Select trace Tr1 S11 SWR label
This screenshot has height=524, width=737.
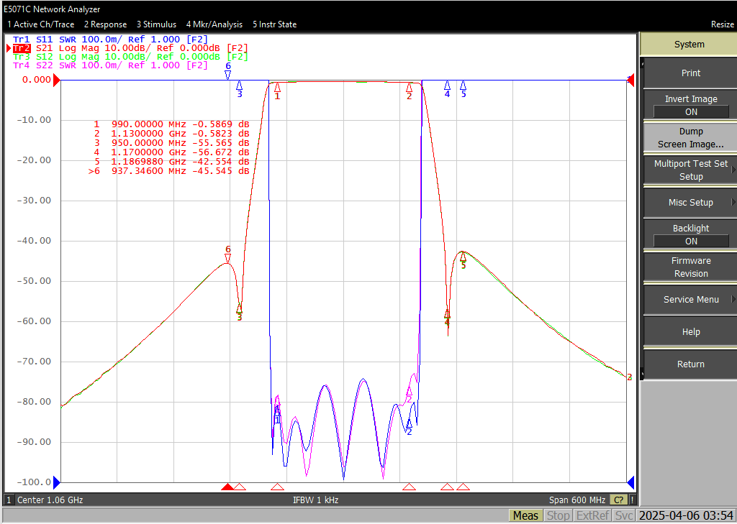[110, 40]
